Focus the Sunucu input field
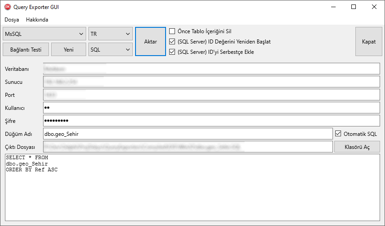The image size is (385, 226). pyautogui.click(x=211, y=82)
